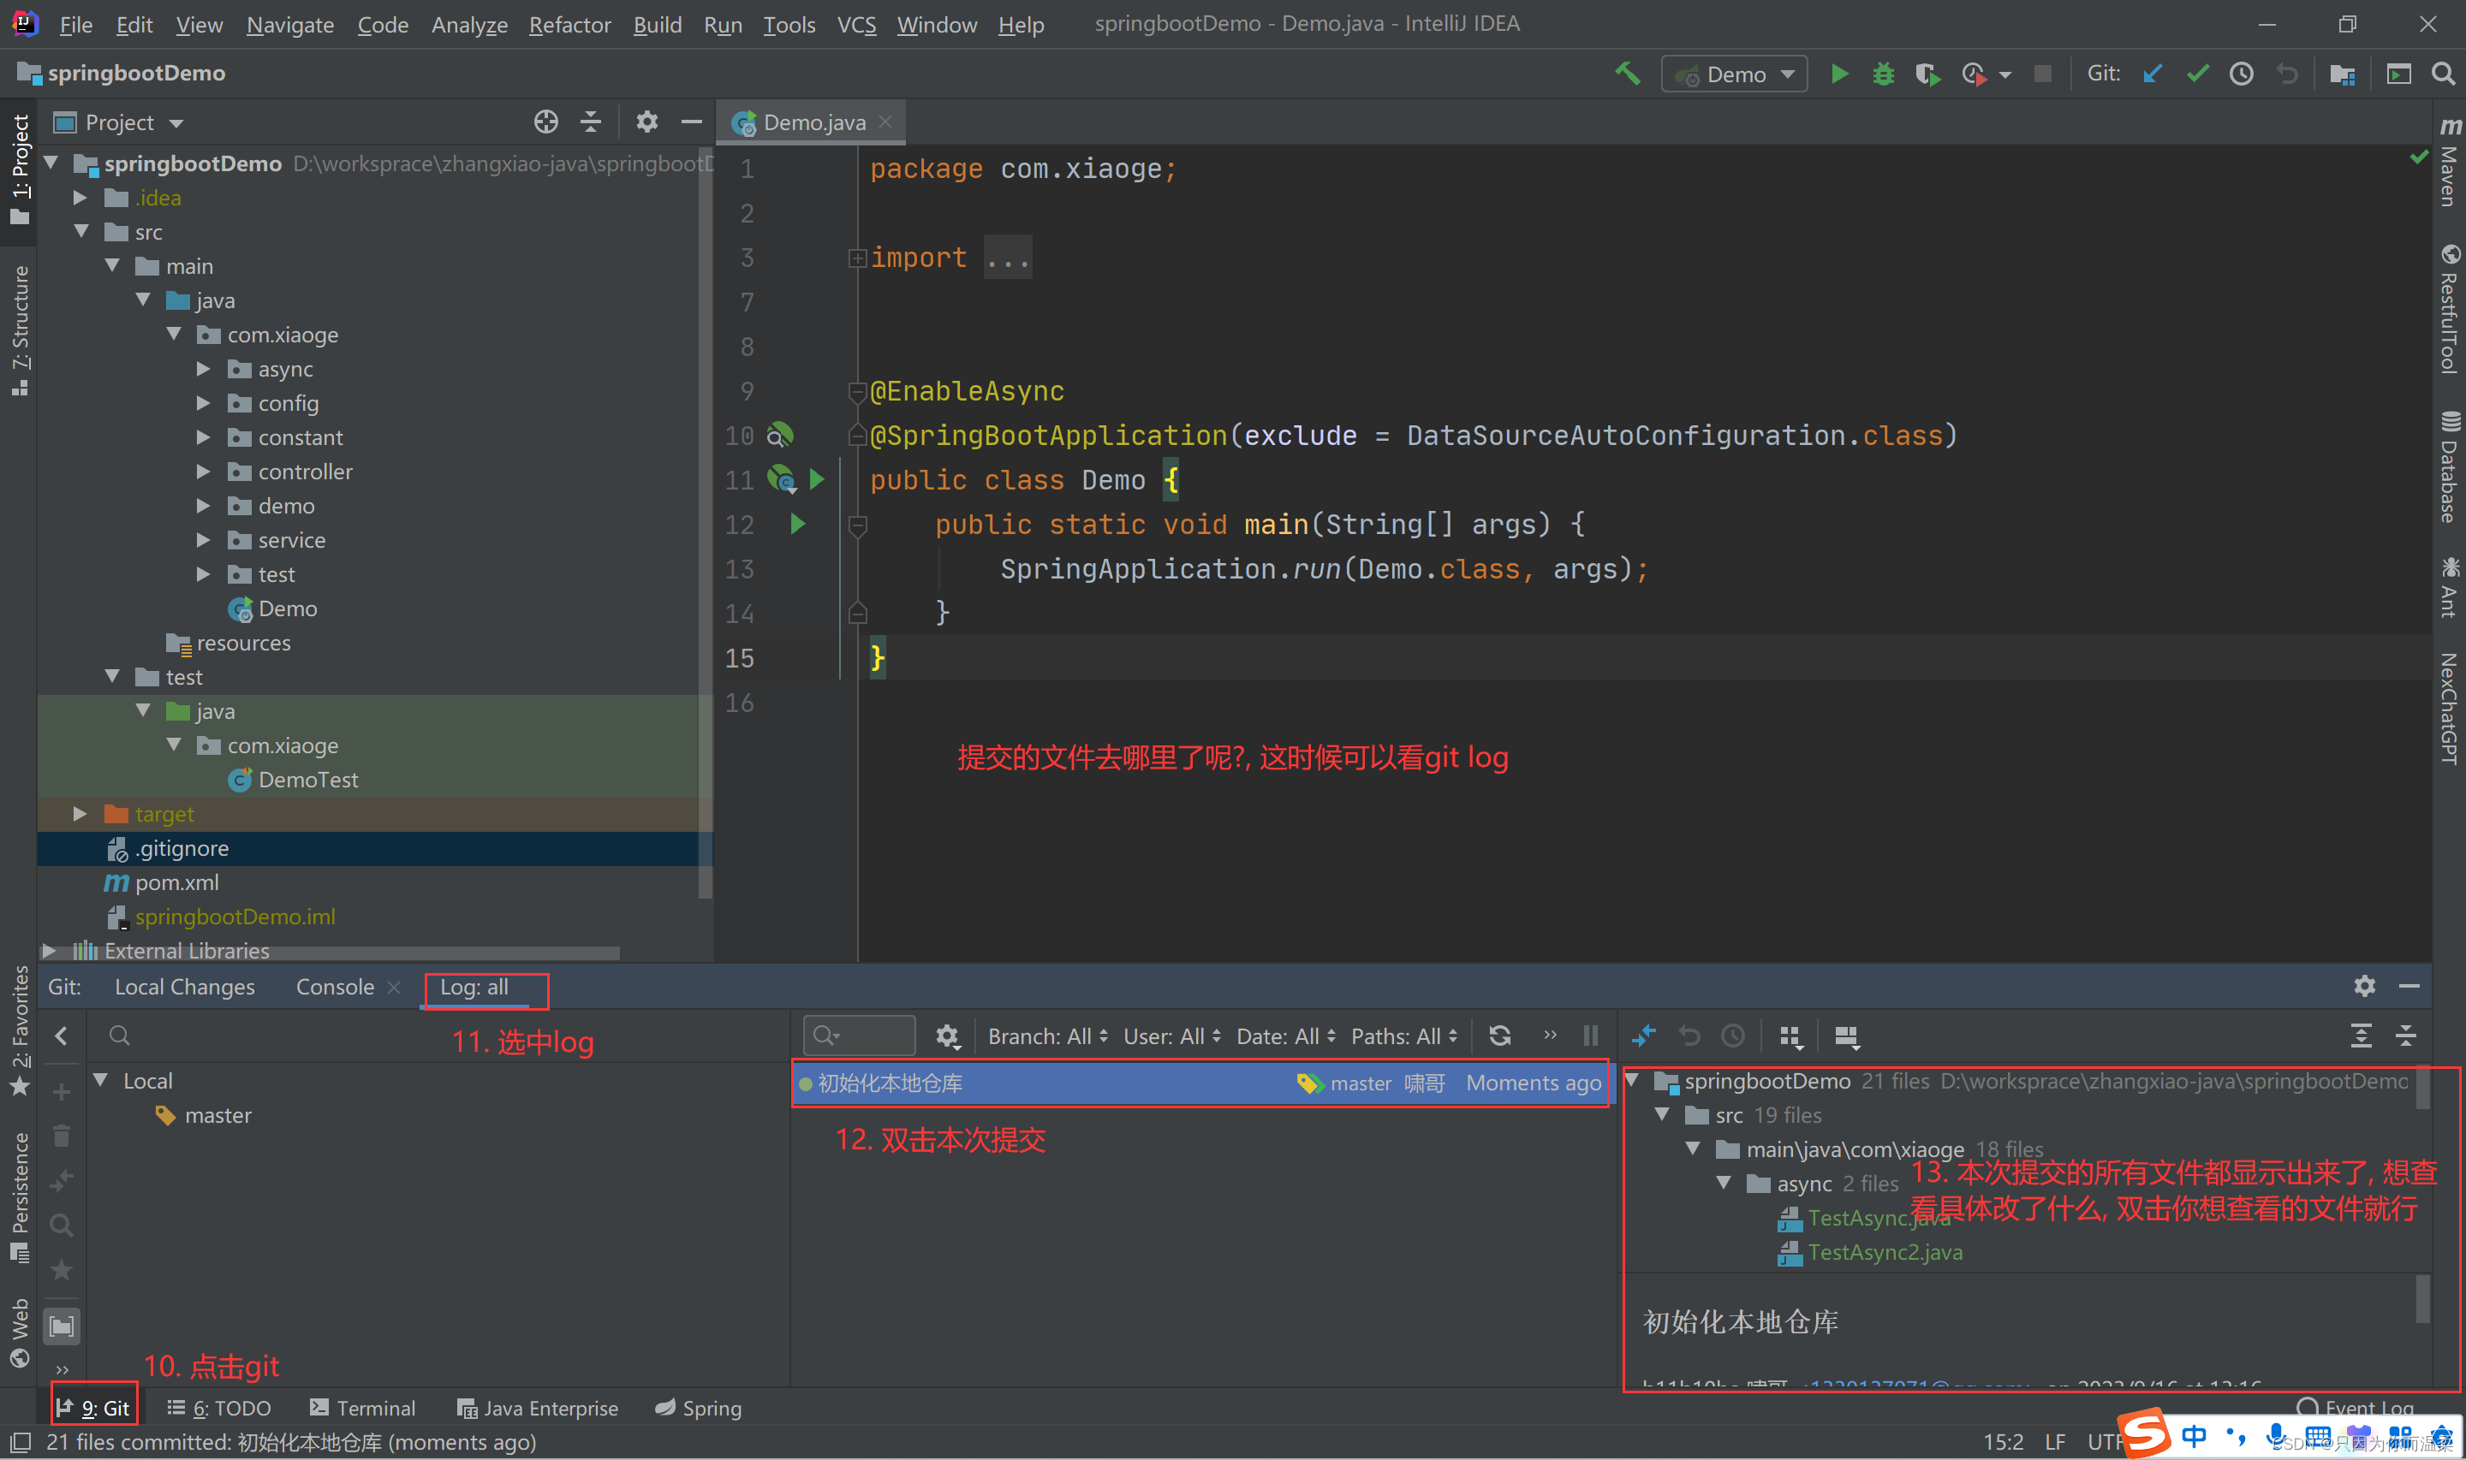Click the Git commit checkmark icon
The image size is (2466, 1460).
2196,74
